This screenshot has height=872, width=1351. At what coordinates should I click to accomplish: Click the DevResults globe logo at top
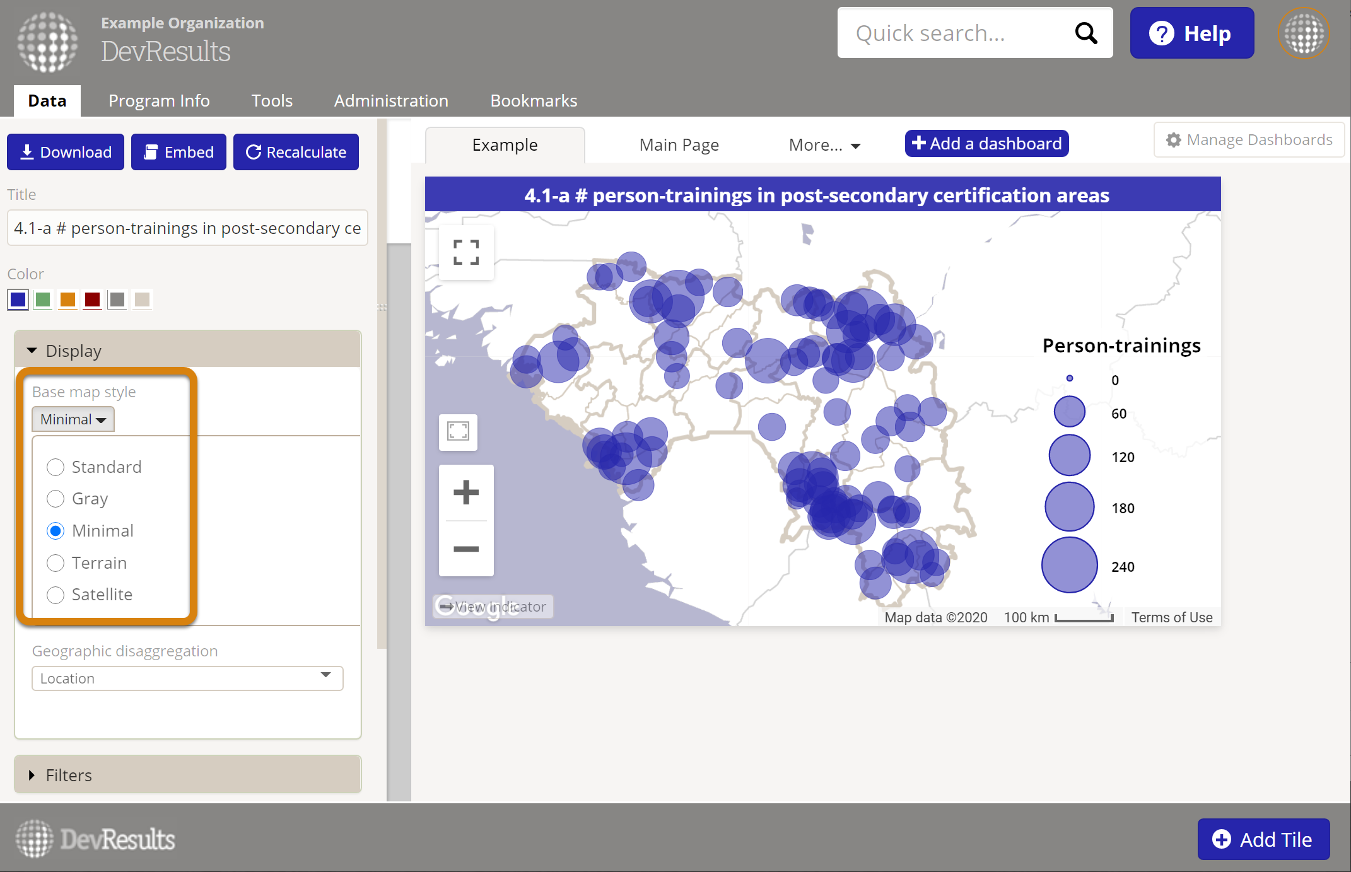pos(48,42)
